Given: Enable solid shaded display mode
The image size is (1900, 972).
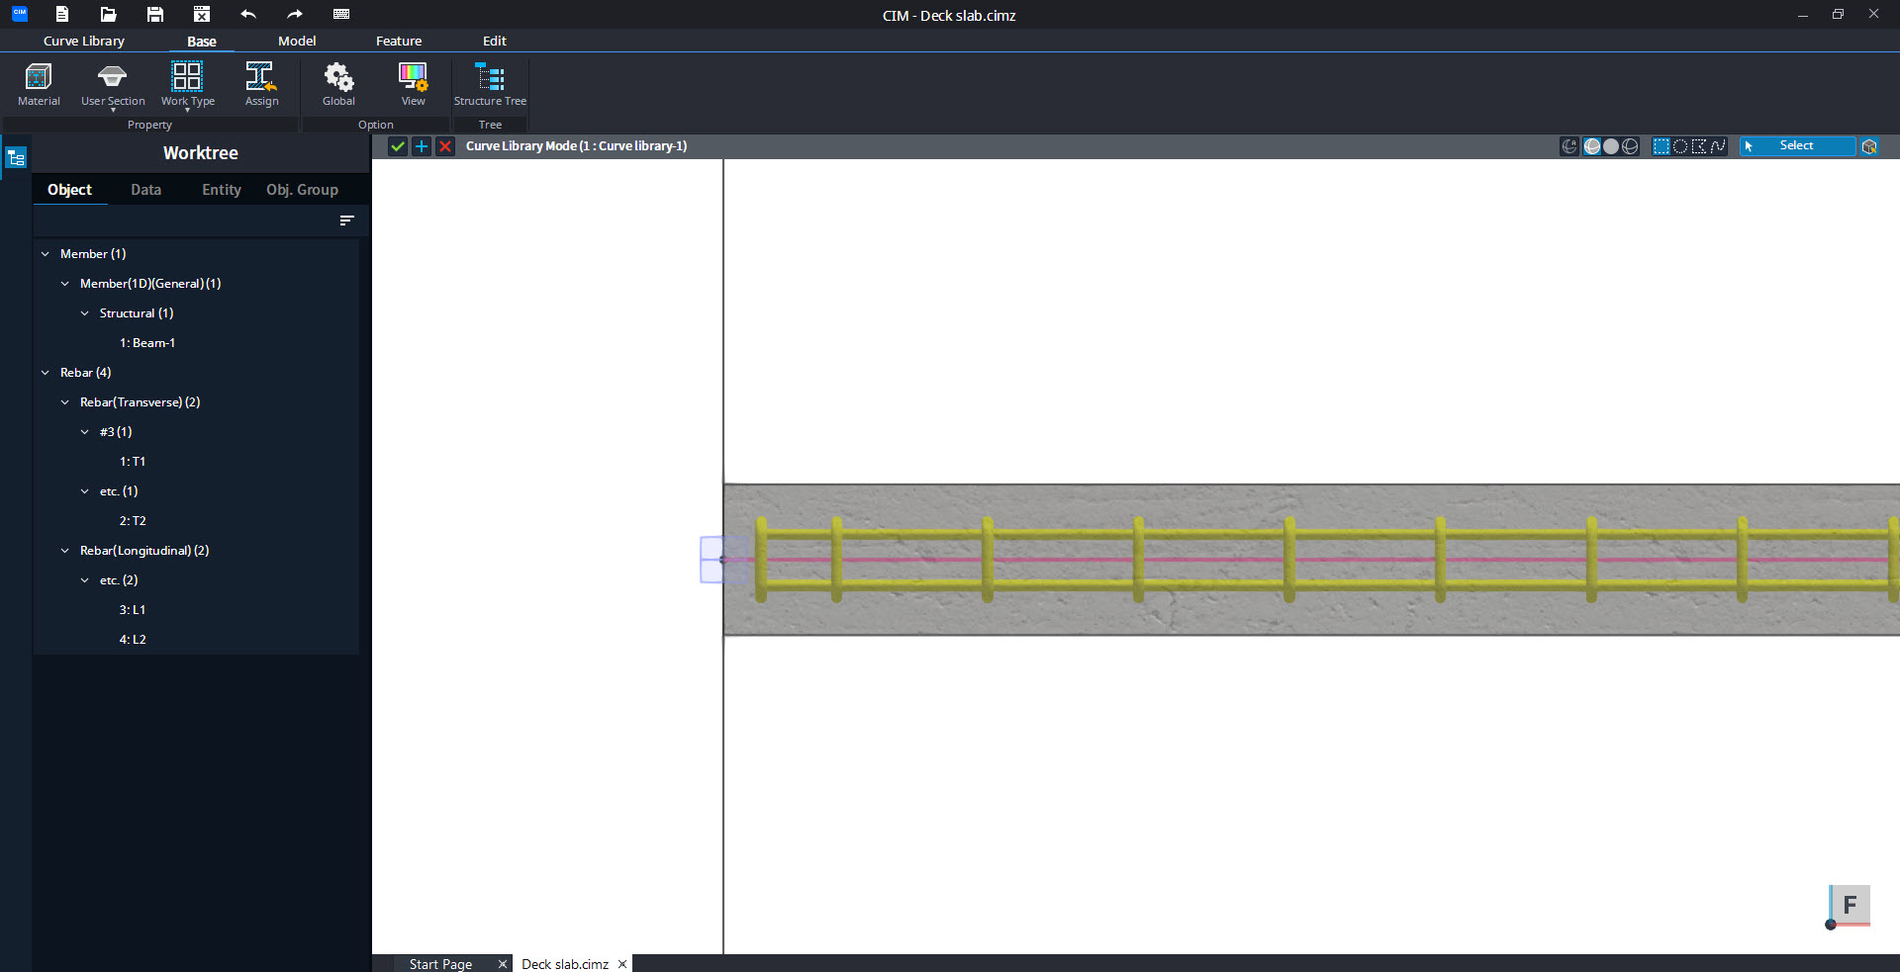Looking at the screenshot, I should click(x=1611, y=146).
